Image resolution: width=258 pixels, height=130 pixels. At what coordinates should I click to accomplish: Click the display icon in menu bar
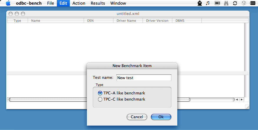coord(217,3)
